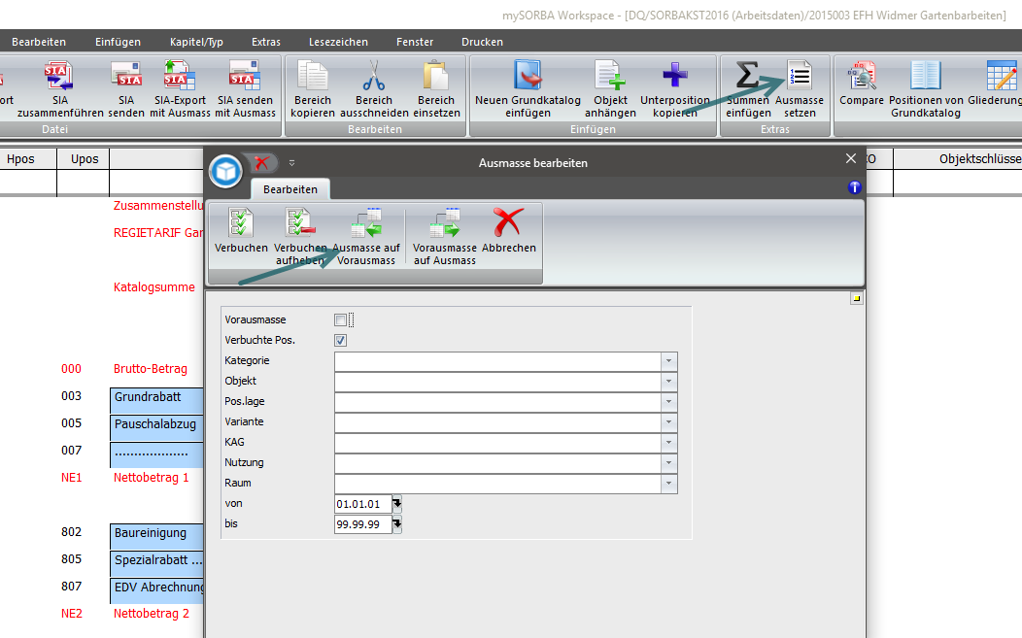Select Vorausmasse auf Ausmass tool

click(x=444, y=223)
